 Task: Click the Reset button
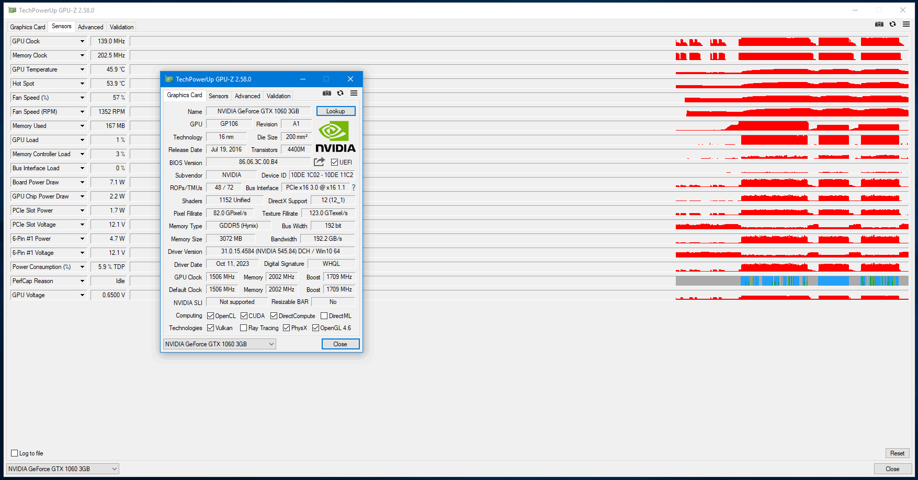point(898,453)
